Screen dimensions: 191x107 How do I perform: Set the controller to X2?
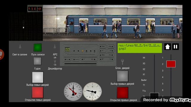point(144,69)
